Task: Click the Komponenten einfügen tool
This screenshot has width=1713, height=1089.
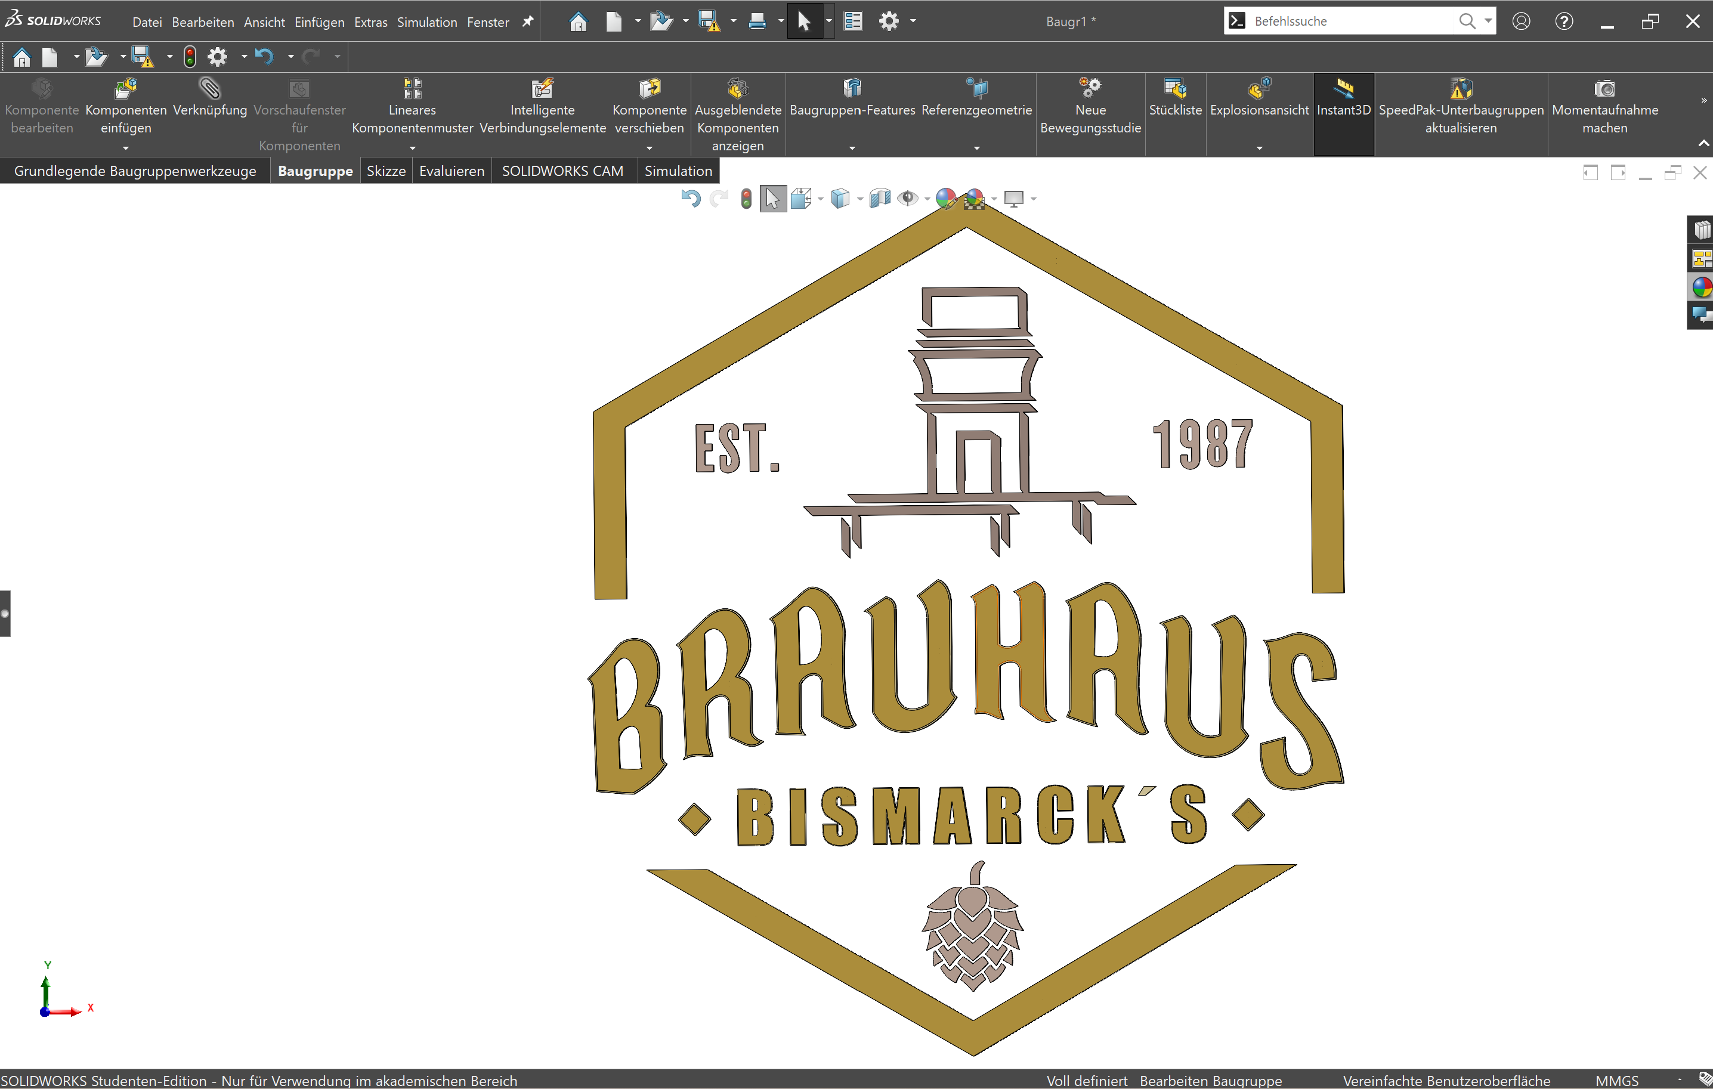Action: click(x=126, y=107)
